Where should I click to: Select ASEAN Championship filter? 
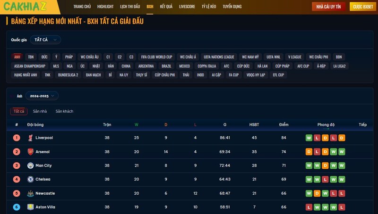pos(30,66)
